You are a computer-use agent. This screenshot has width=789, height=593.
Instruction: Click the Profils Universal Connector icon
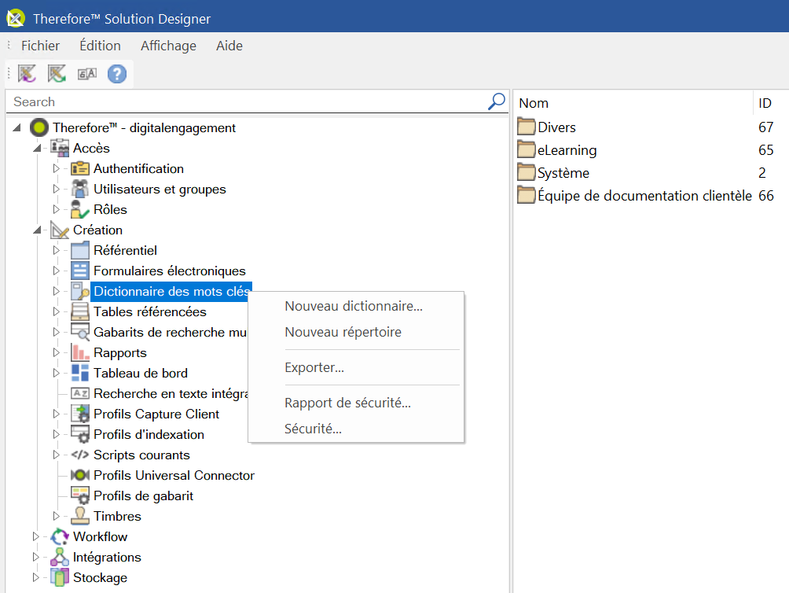(x=80, y=475)
